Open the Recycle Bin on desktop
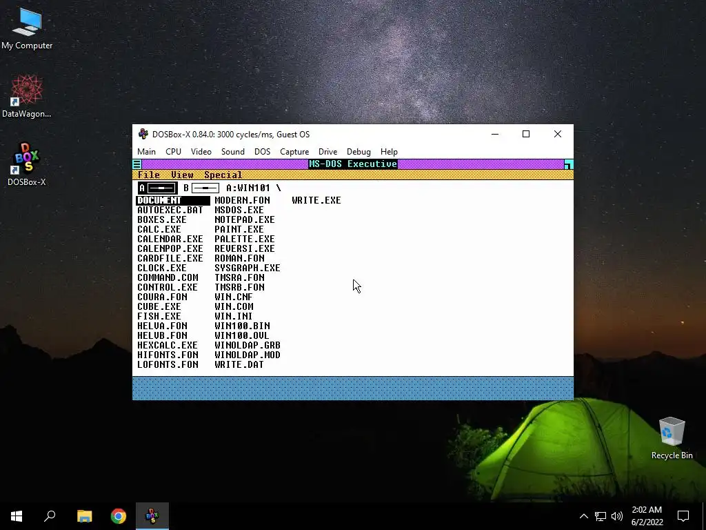The image size is (706, 530). (672, 438)
